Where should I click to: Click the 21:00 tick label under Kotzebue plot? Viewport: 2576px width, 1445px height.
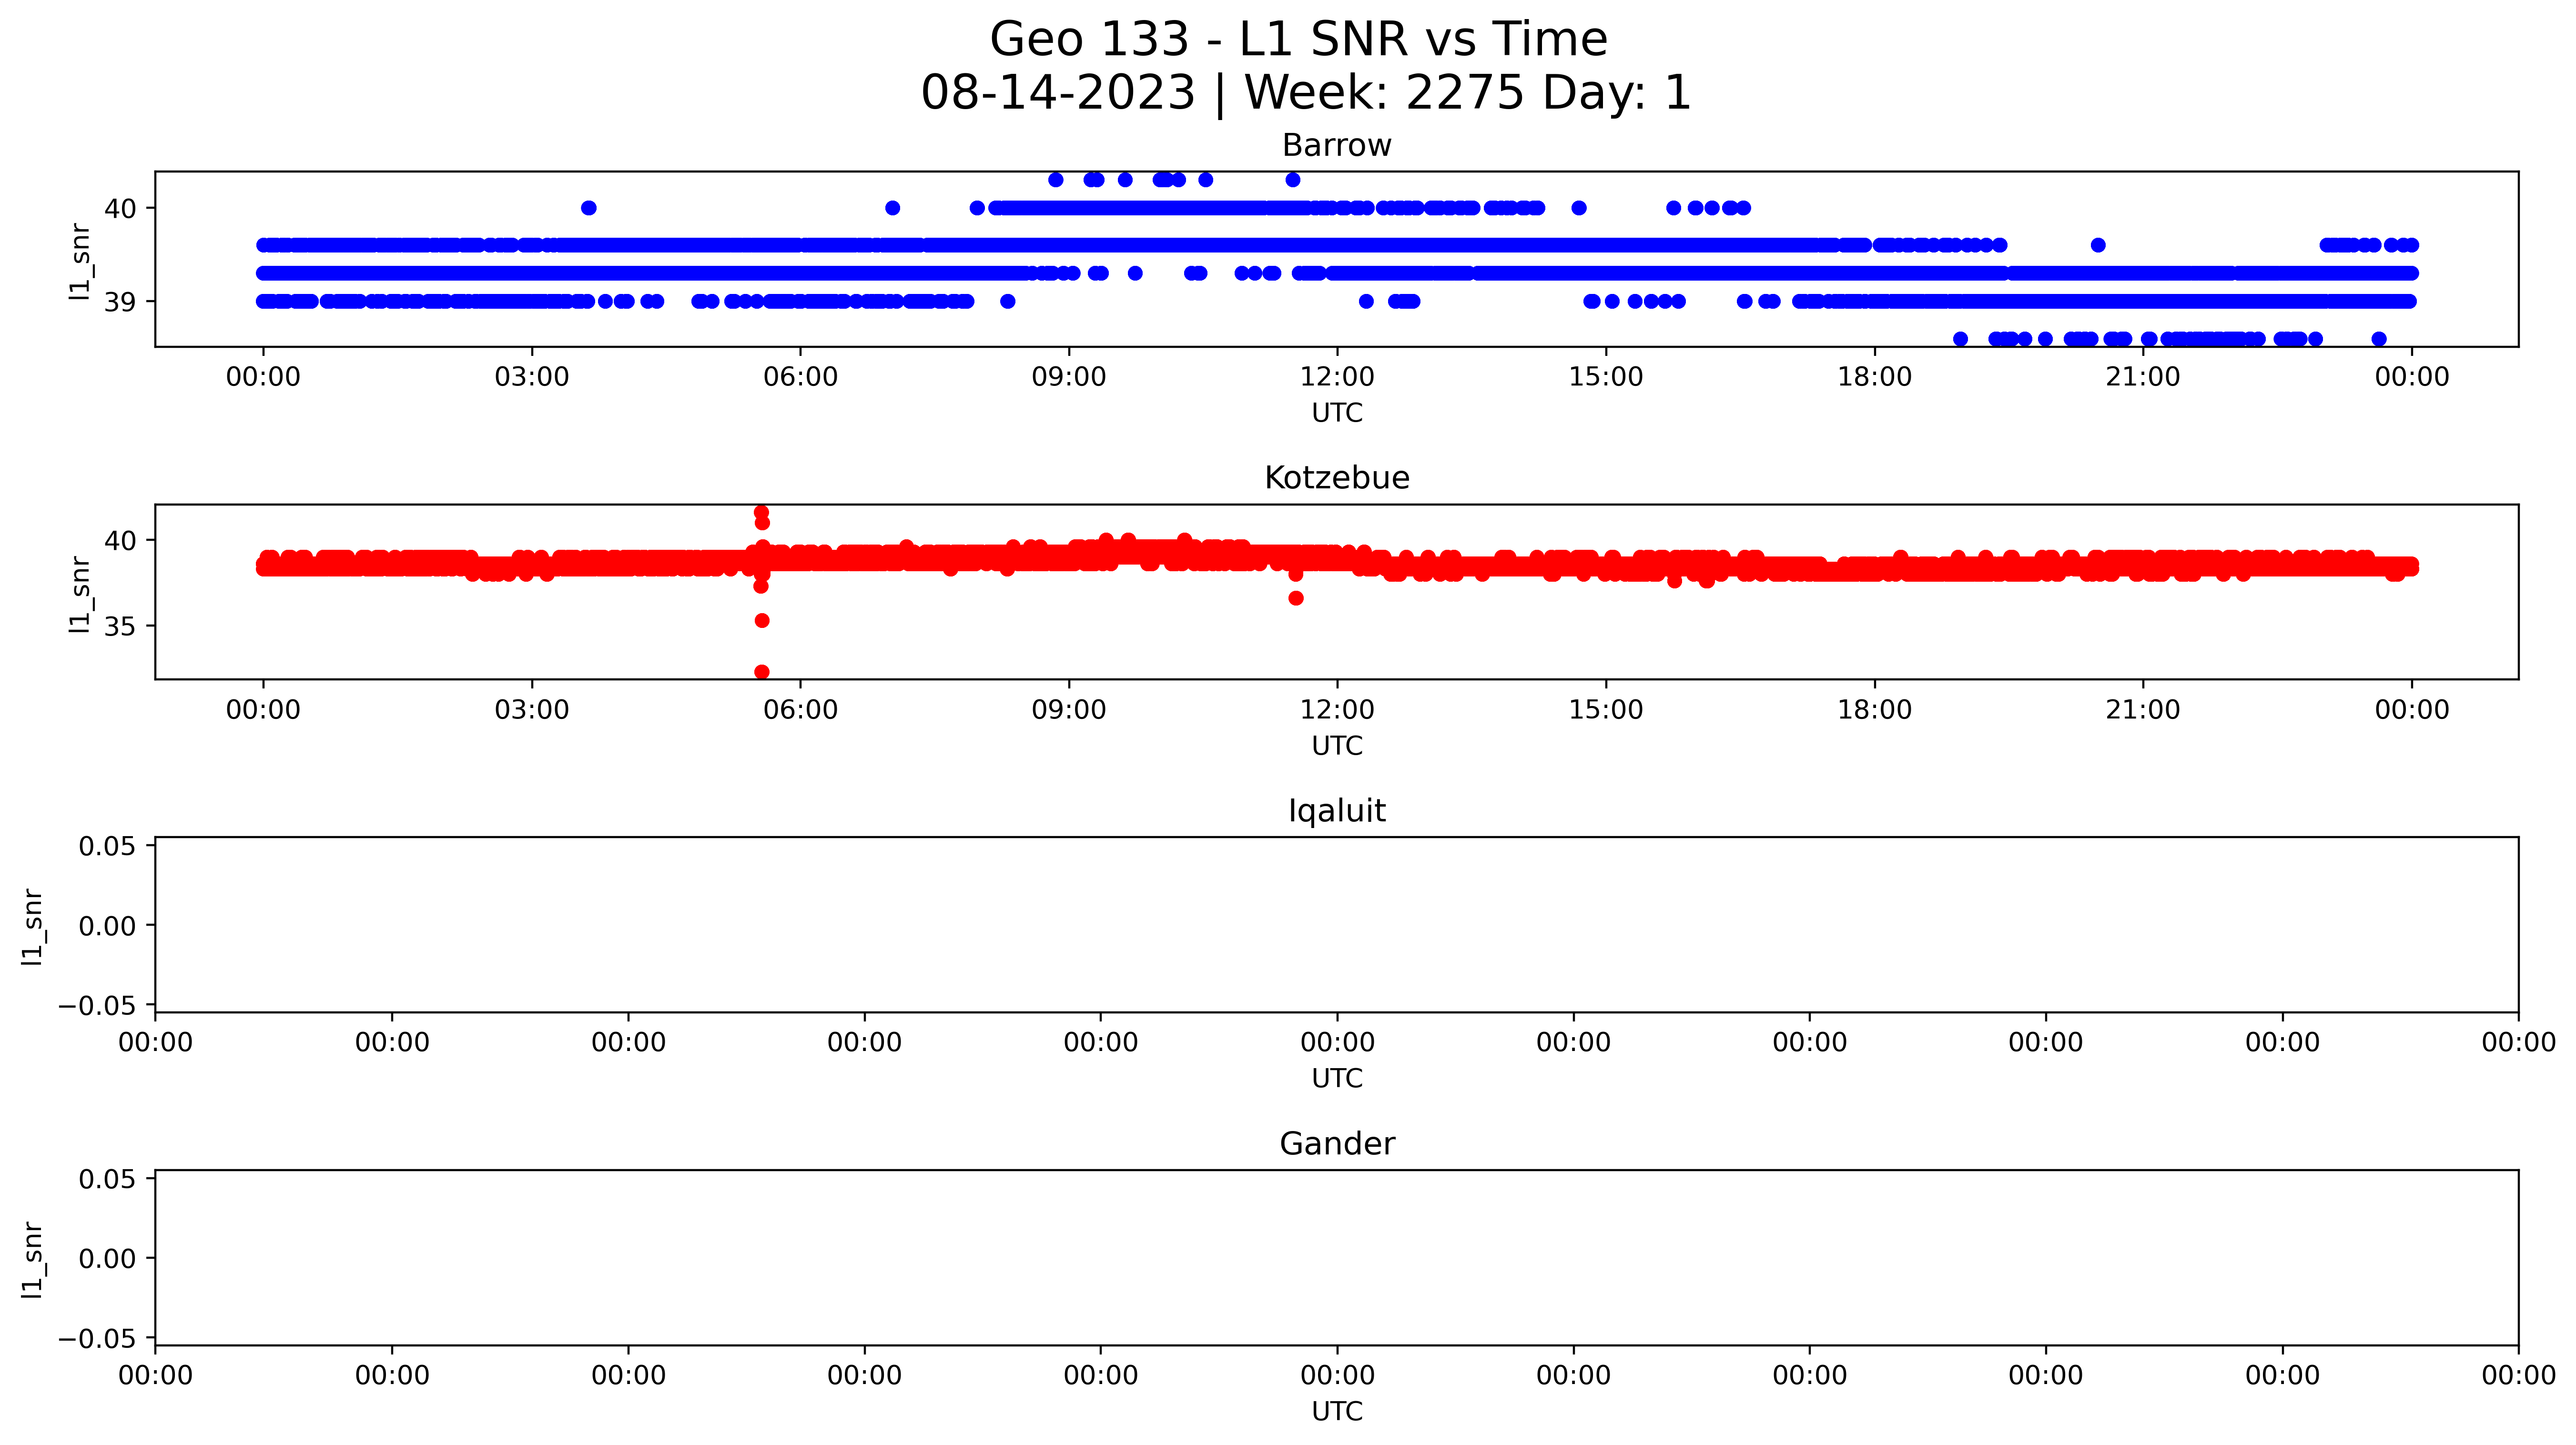pos(2143,711)
